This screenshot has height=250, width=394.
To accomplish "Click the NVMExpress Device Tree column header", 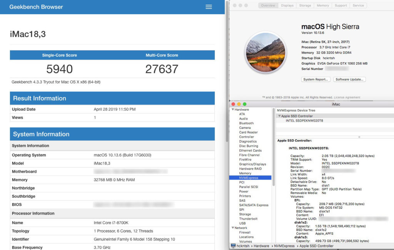I will [x=296, y=110].
